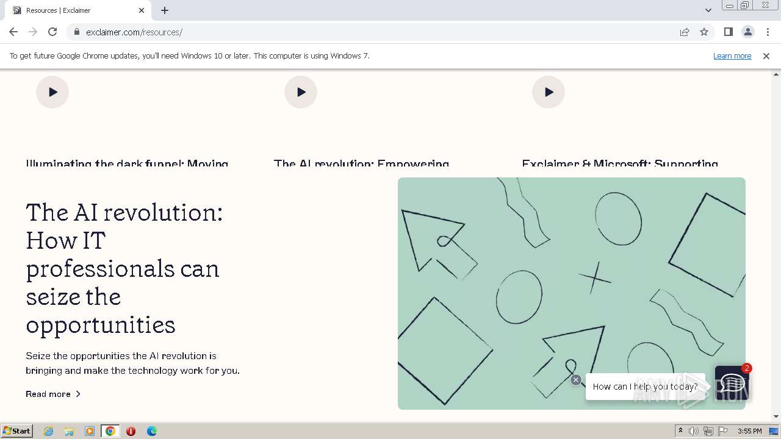Open Windows Explorer folder in taskbar

coord(69,431)
